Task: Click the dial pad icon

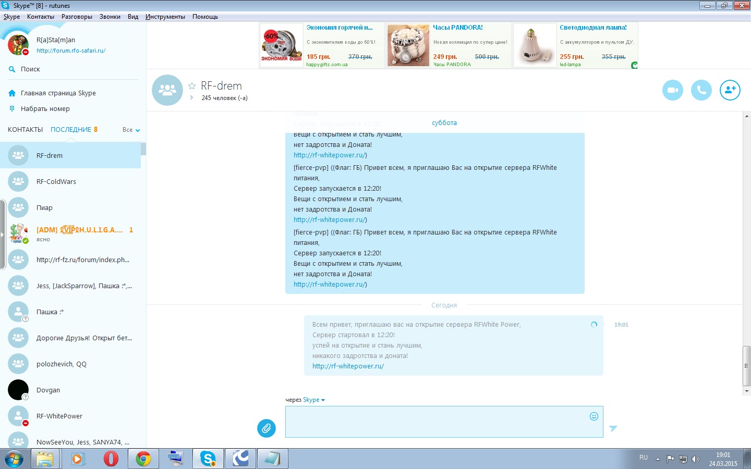Action: click(12, 109)
